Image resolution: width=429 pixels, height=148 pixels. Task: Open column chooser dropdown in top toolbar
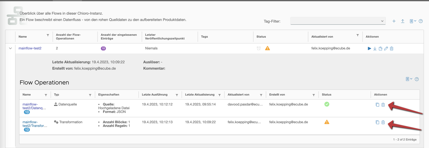pyautogui.click(x=413, y=21)
